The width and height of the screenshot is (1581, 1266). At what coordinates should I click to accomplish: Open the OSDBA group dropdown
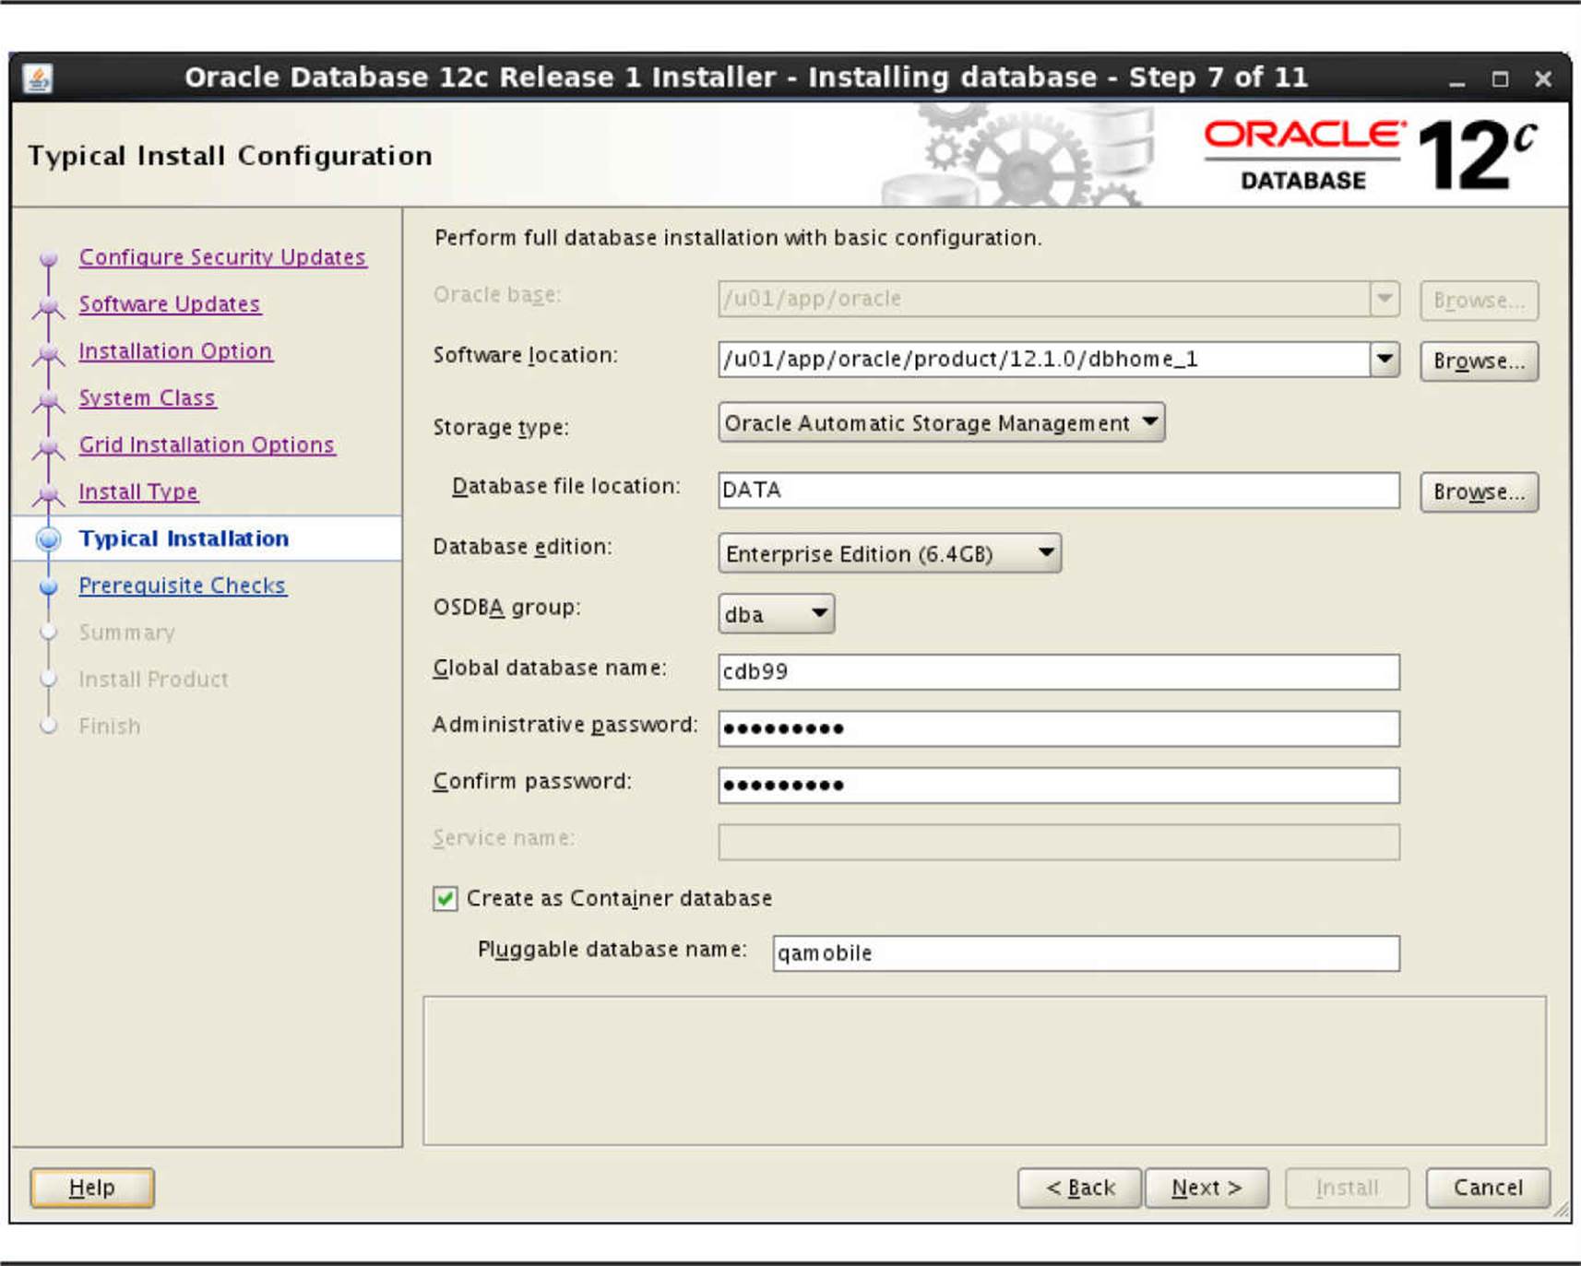coord(776,615)
